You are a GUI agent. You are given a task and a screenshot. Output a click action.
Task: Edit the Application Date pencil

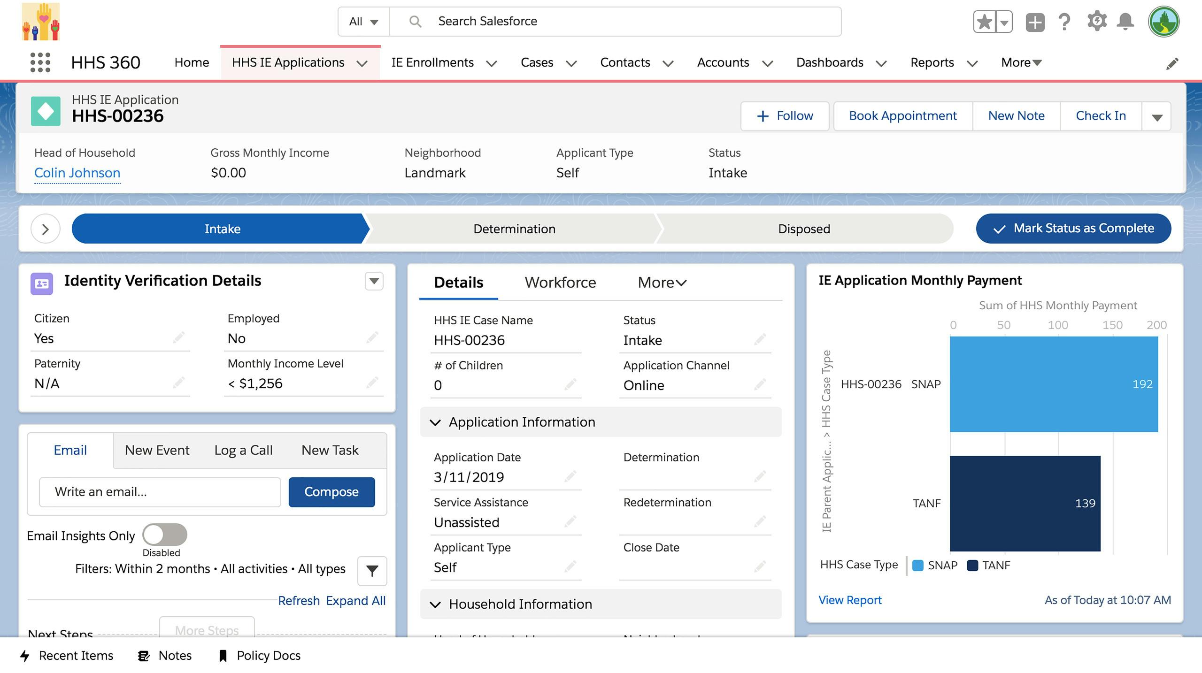[x=570, y=476]
